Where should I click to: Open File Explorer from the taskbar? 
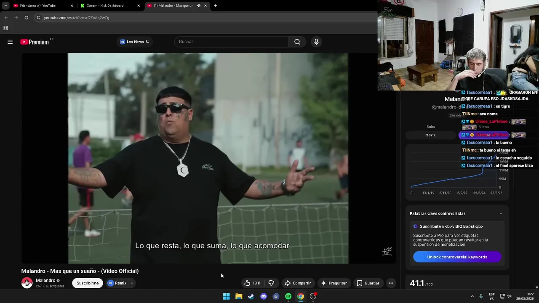[239, 296]
